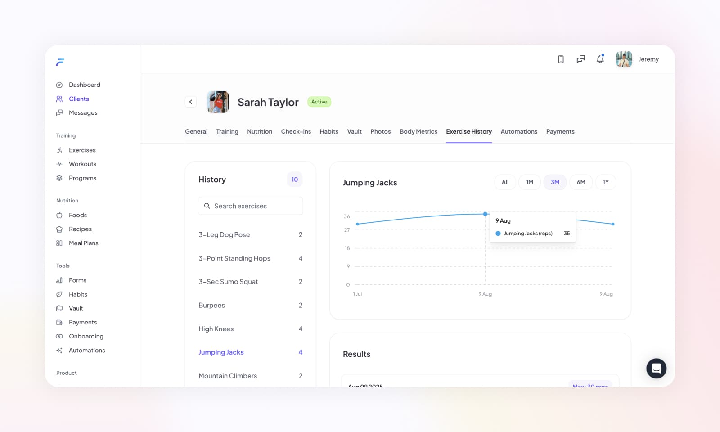Open Exercises in the sidebar
This screenshot has height=432, width=720.
(82, 150)
